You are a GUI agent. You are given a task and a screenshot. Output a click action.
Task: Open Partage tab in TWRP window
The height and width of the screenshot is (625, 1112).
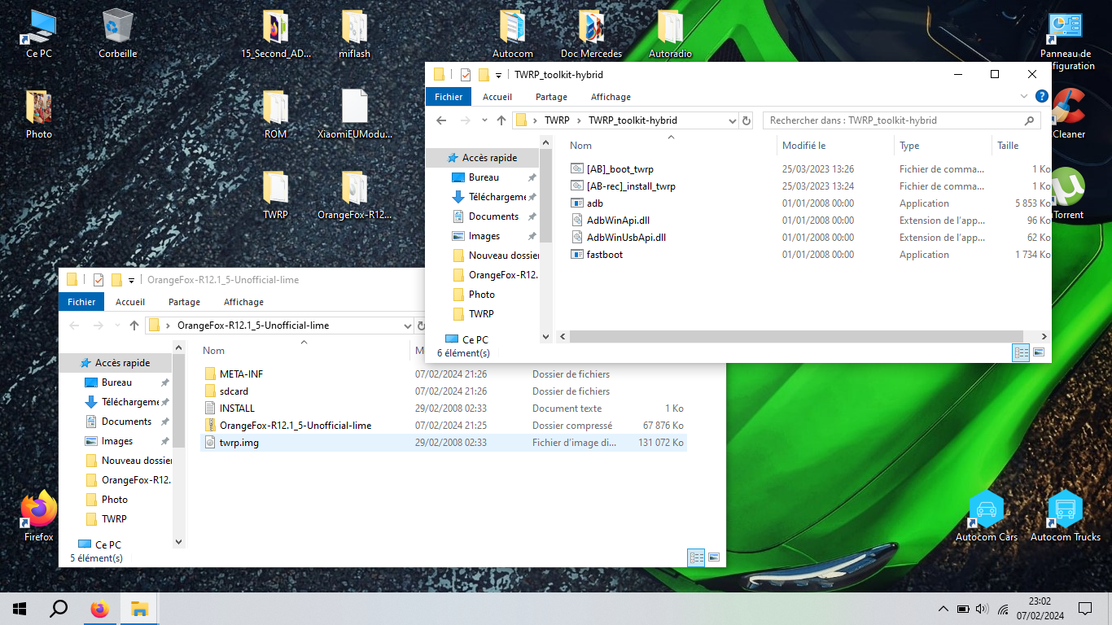(x=551, y=96)
